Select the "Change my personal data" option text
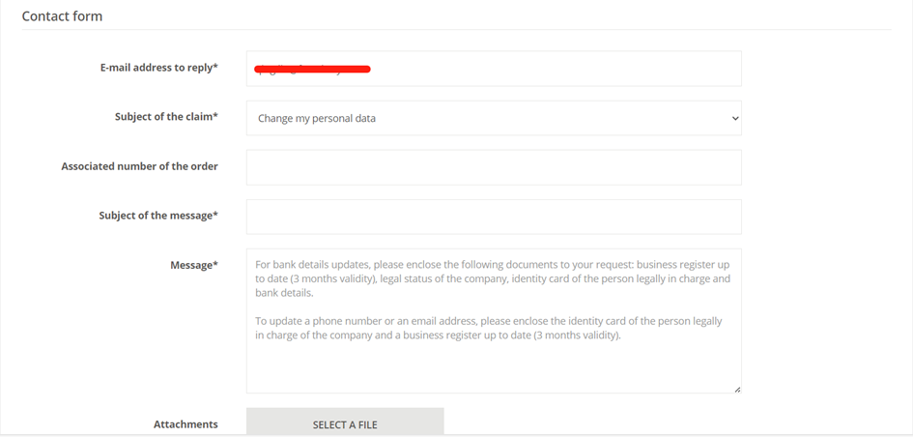Viewport: 913px width, 437px height. [317, 119]
